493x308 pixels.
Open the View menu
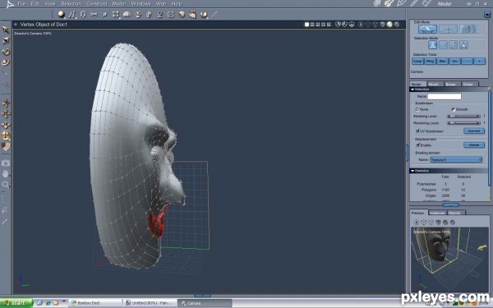[x=50, y=4]
